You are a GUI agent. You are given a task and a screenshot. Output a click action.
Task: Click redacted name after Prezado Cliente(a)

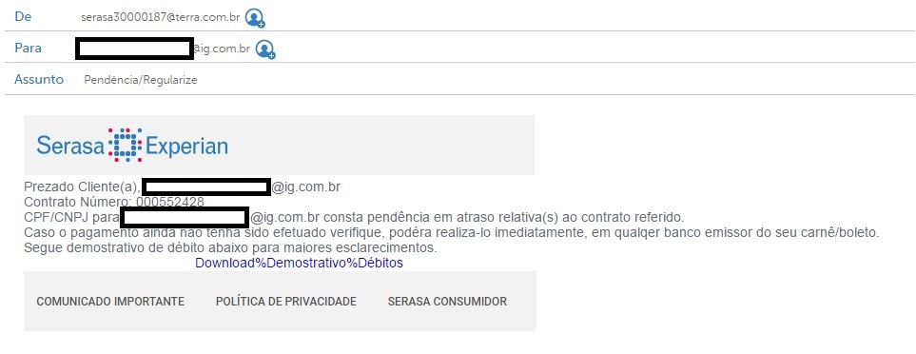point(206,187)
